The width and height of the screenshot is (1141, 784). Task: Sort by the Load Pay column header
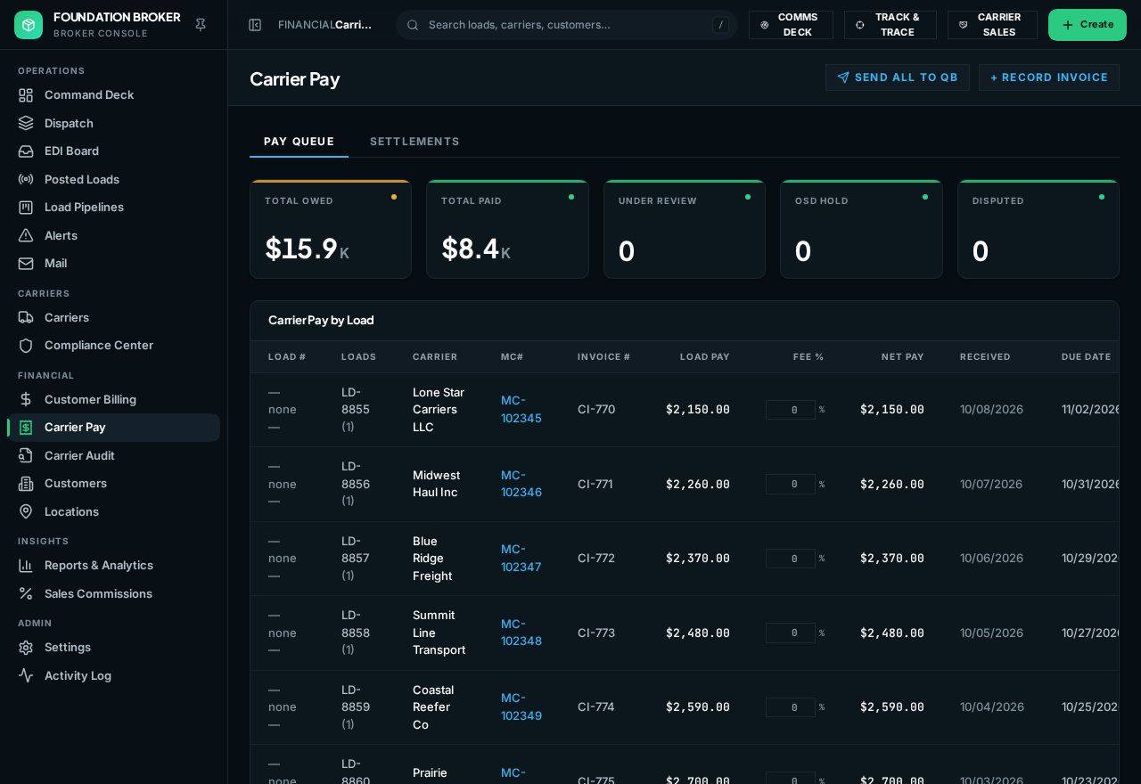pyautogui.click(x=705, y=356)
